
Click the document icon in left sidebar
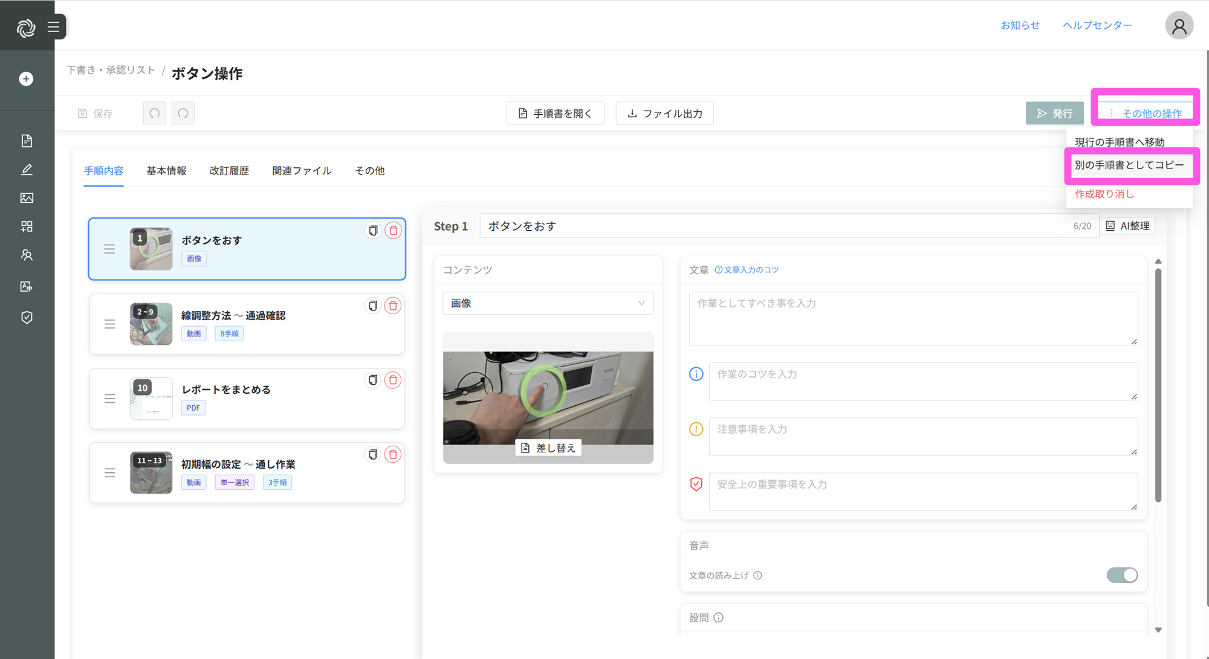(27, 141)
